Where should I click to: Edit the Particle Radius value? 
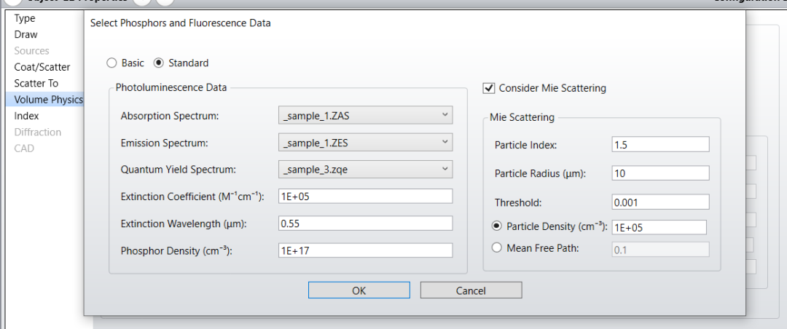[x=660, y=173]
